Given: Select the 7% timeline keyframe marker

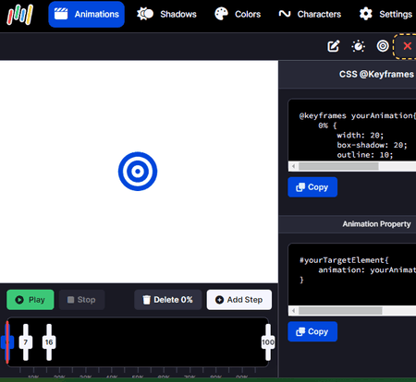Looking at the screenshot, I should [26, 342].
